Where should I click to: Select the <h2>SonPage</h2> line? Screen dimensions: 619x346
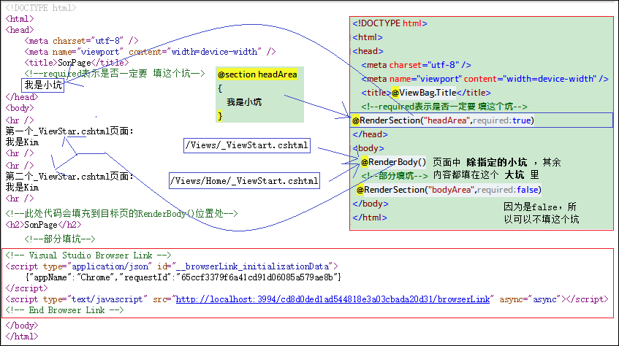pyautogui.click(x=43, y=225)
